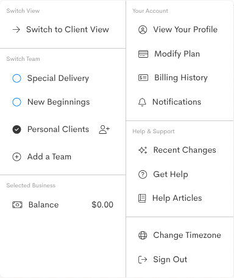Click the question mark icon for Get Help
234x278 pixels.
point(143,175)
